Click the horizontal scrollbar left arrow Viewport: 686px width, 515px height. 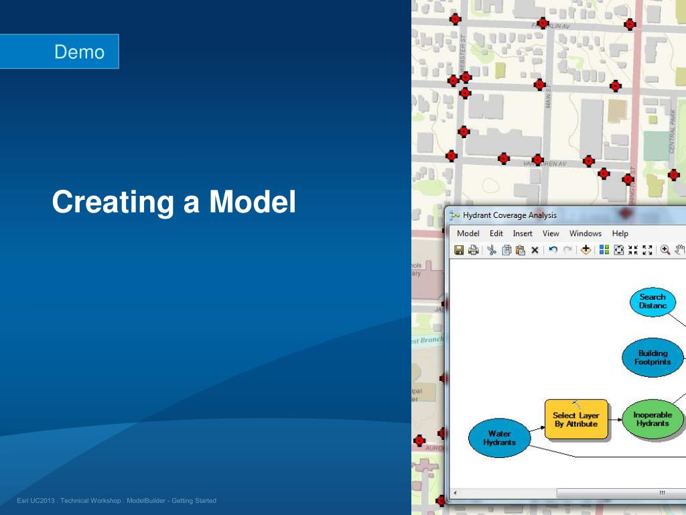(x=455, y=493)
